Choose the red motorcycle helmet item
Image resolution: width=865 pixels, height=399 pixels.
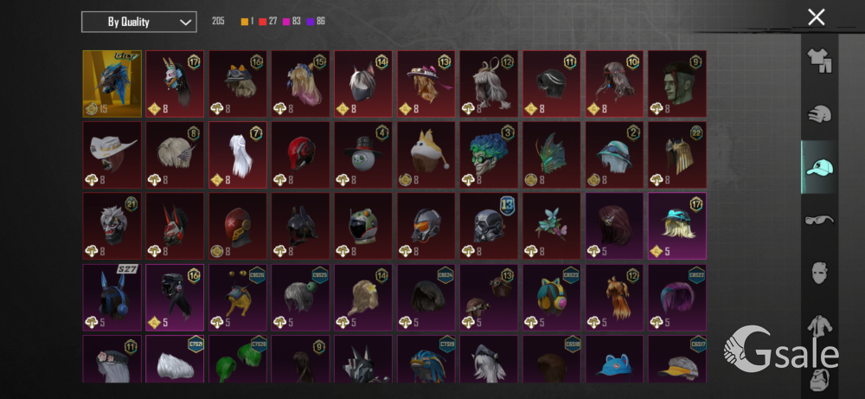pyautogui.click(x=301, y=155)
